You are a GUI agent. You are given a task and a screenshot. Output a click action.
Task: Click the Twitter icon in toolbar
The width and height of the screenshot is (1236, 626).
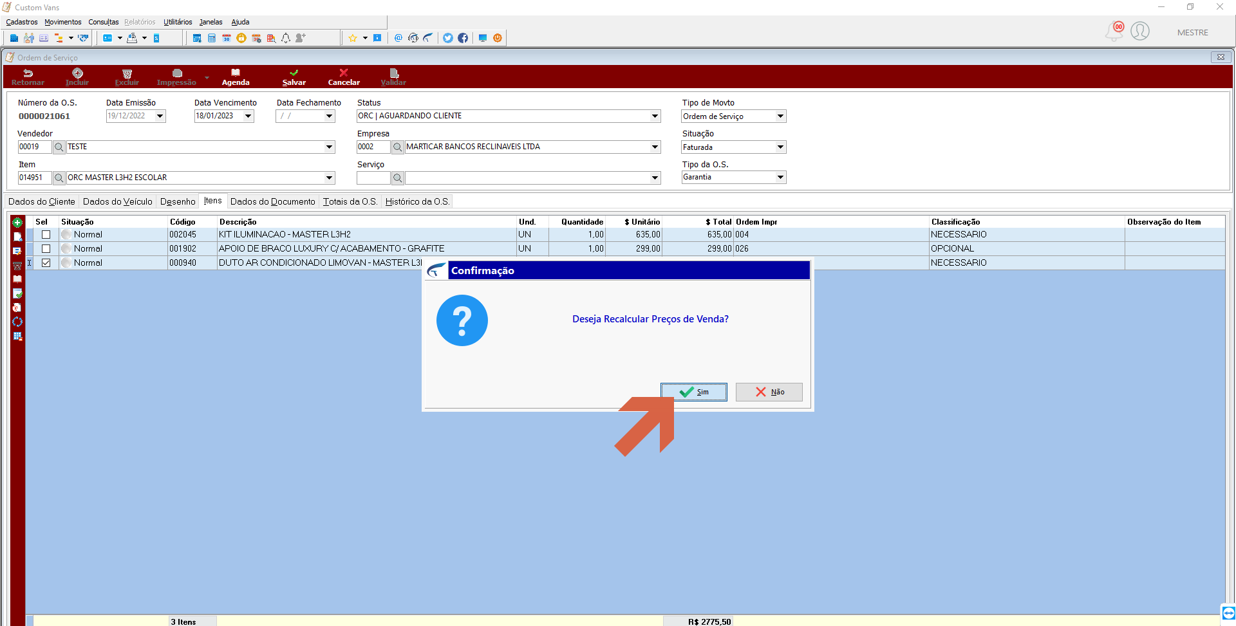tap(448, 38)
